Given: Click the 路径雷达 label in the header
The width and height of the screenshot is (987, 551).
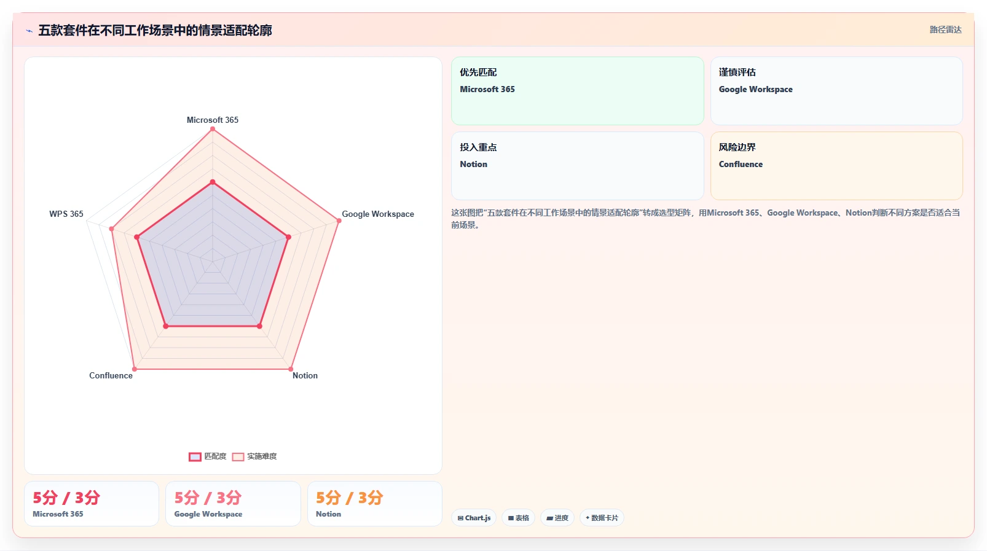Looking at the screenshot, I should click(945, 29).
